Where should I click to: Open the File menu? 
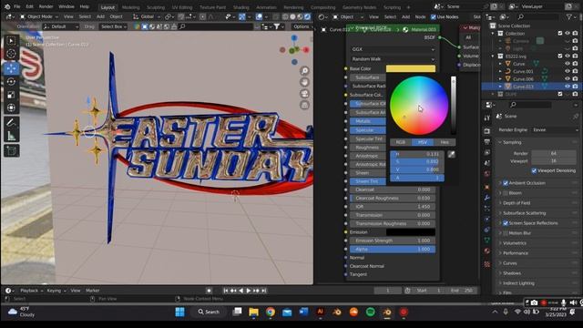(16, 6)
